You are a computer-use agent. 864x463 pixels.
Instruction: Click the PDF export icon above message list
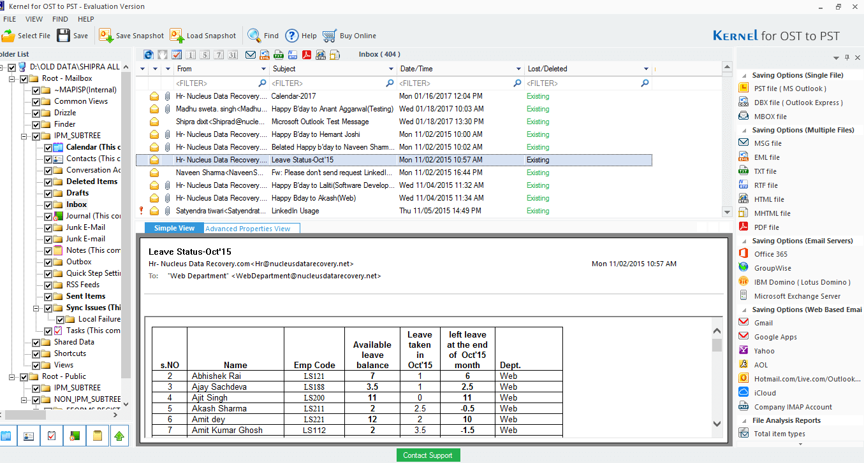tap(307, 55)
